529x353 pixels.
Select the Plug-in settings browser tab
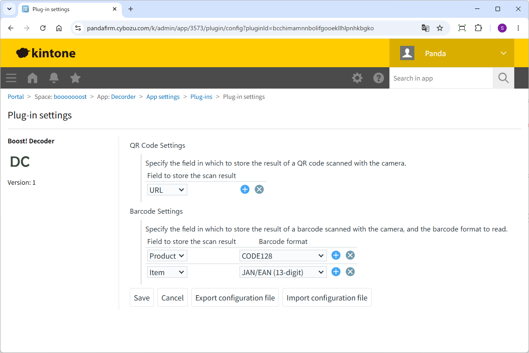click(69, 9)
